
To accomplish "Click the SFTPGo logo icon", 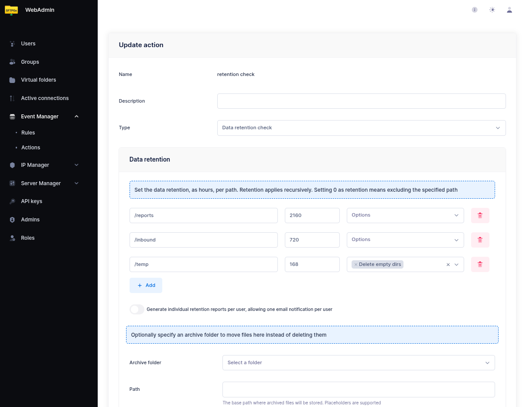I will pos(11,10).
